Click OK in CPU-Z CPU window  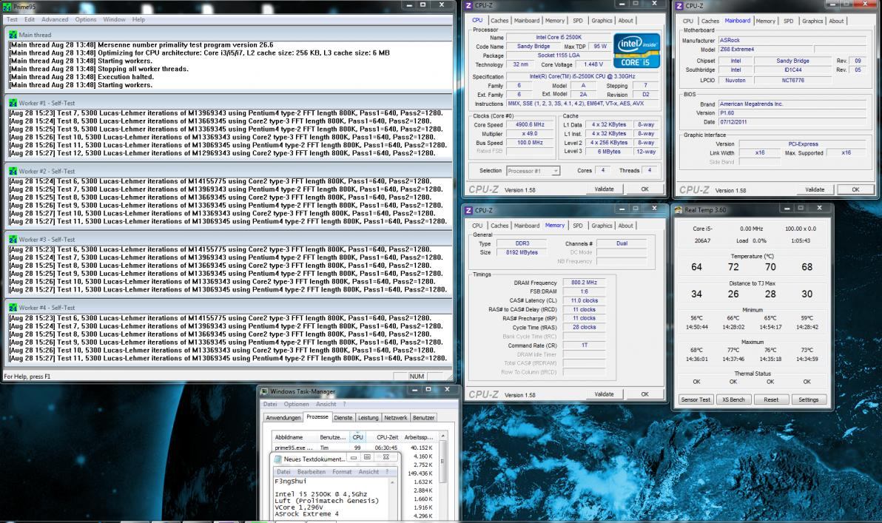(x=644, y=189)
